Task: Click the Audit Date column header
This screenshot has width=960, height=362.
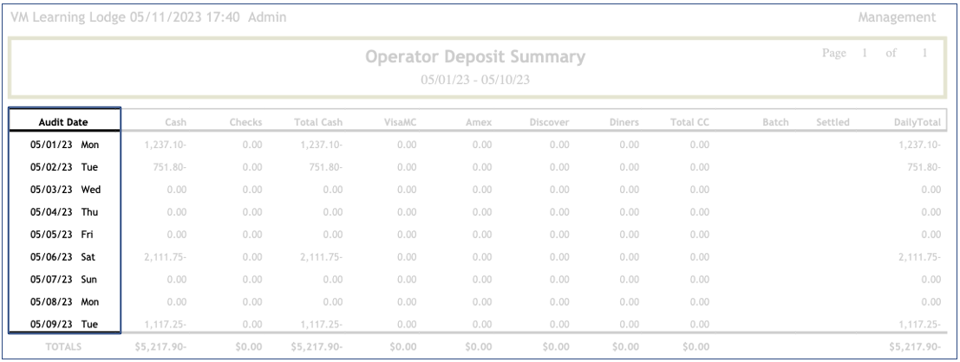Action: coord(64,122)
